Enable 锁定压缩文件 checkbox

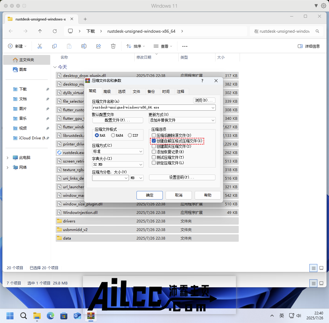point(154,163)
